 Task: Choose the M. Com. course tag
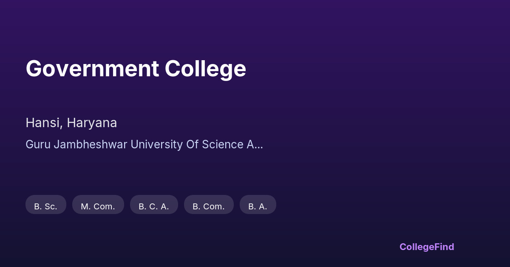point(98,206)
